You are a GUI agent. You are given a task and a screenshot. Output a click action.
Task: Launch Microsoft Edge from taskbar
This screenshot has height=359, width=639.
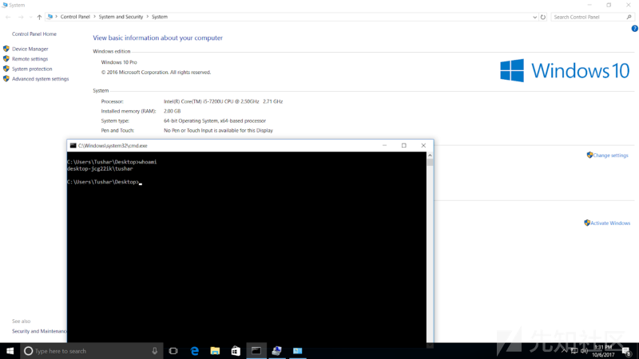(194, 351)
